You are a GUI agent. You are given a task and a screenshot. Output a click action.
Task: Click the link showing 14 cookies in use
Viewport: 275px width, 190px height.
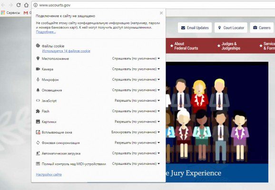pyautogui.click(x=66, y=51)
